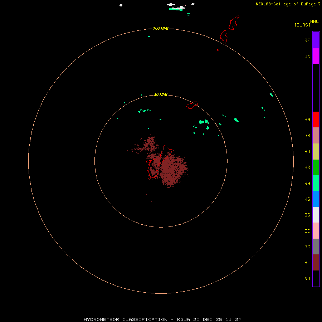Click the WS legend label
Viewport: 322px width, 322px height.
pyautogui.click(x=307, y=199)
